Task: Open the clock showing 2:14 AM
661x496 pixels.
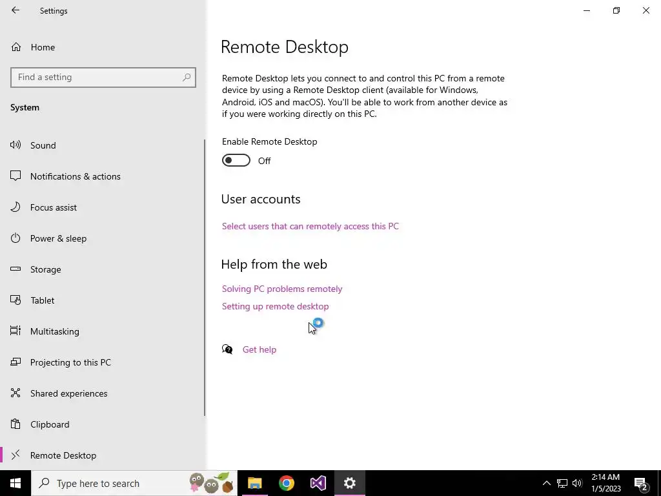Action: [x=605, y=483]
